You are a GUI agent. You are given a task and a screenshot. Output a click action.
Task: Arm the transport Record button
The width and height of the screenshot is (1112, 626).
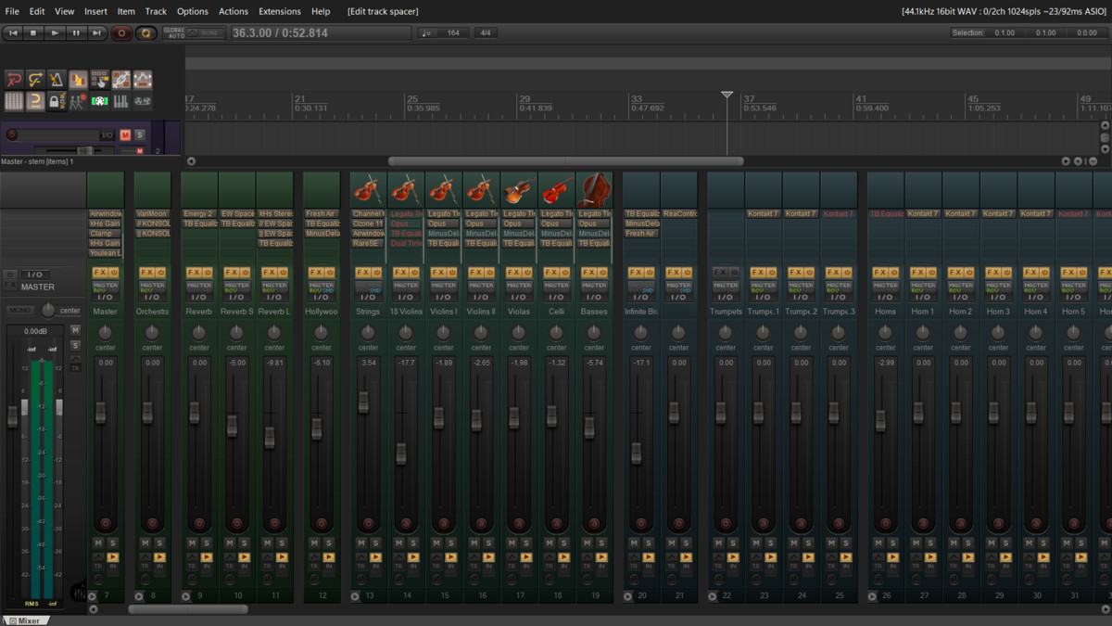coord(121,32)
